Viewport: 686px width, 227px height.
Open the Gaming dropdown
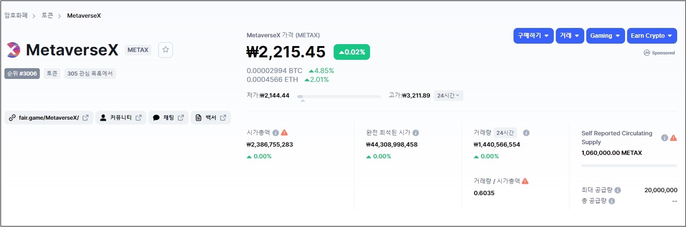tap(605, 36)
